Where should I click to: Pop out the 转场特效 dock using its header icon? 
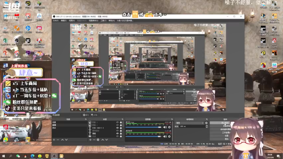207,119
